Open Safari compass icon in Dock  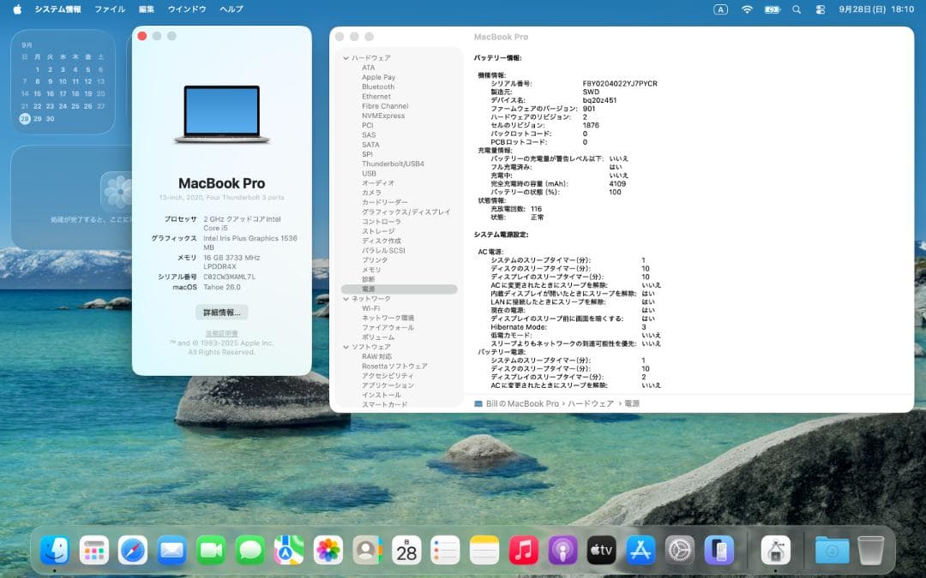point(133,551)
